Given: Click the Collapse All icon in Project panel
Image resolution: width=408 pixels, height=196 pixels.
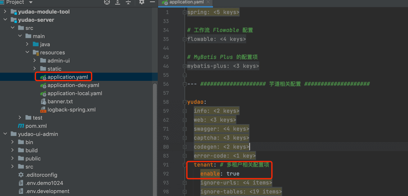Looking at the screenshot, I should coord(128,2).
